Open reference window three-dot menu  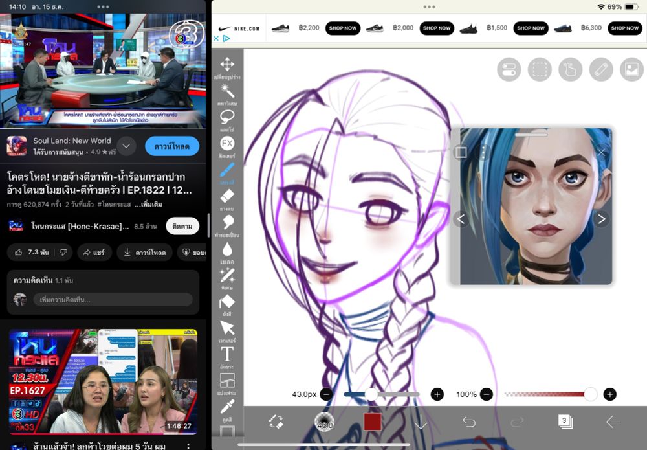point(483,152)
